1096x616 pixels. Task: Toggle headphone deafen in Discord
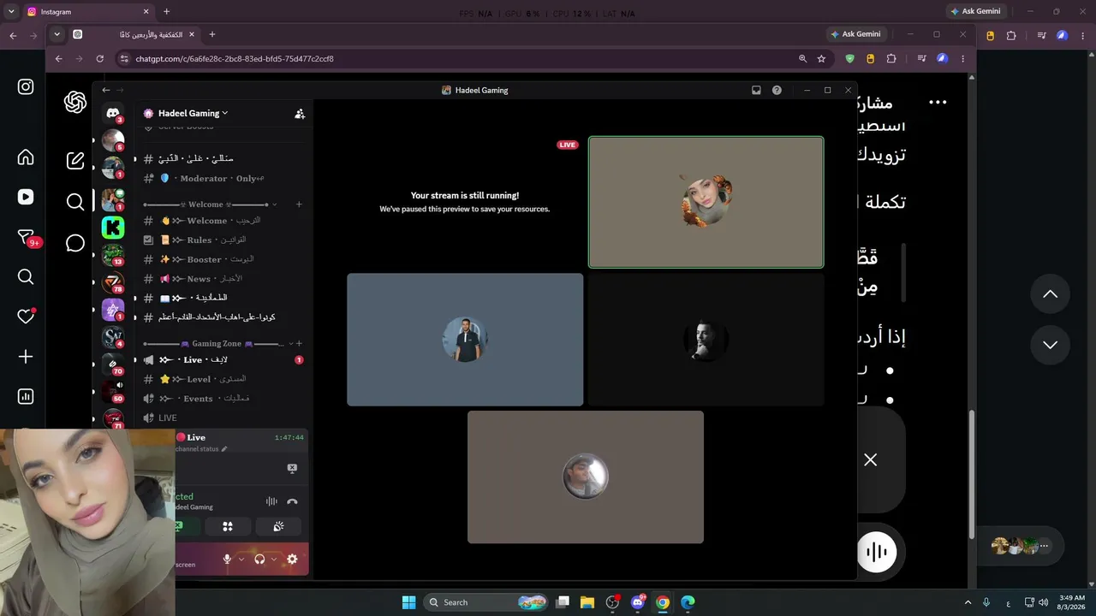pos(259,559)
